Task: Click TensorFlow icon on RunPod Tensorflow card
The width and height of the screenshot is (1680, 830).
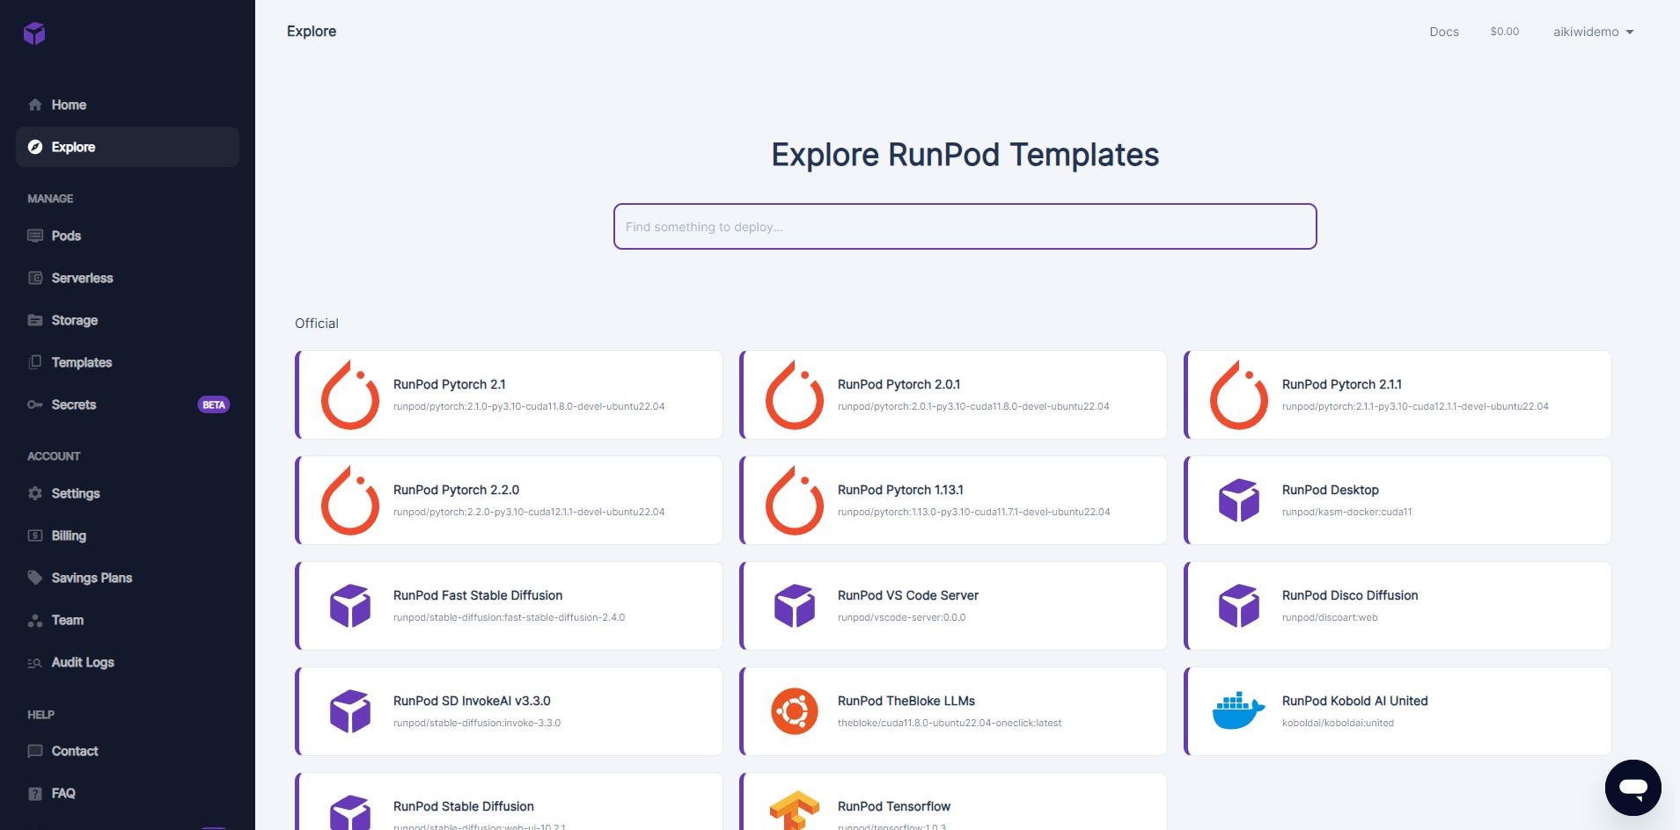Action: click(795, 811)
